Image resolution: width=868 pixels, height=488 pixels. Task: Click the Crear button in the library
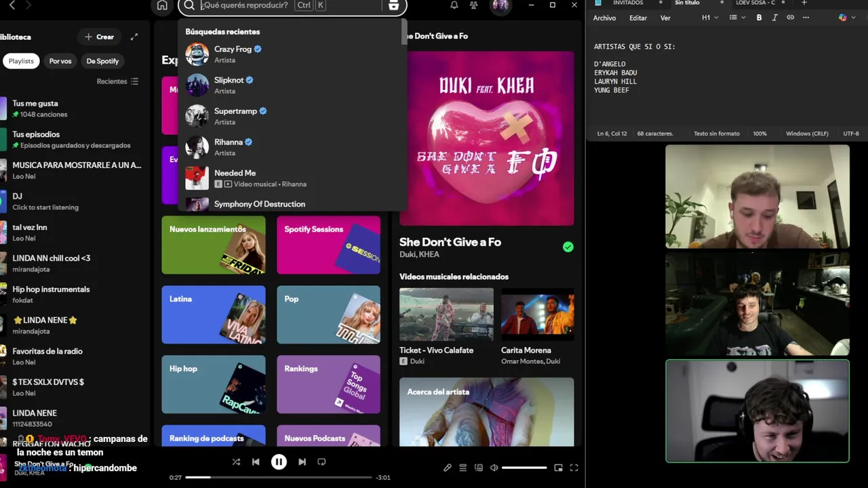tap(99, 37)
